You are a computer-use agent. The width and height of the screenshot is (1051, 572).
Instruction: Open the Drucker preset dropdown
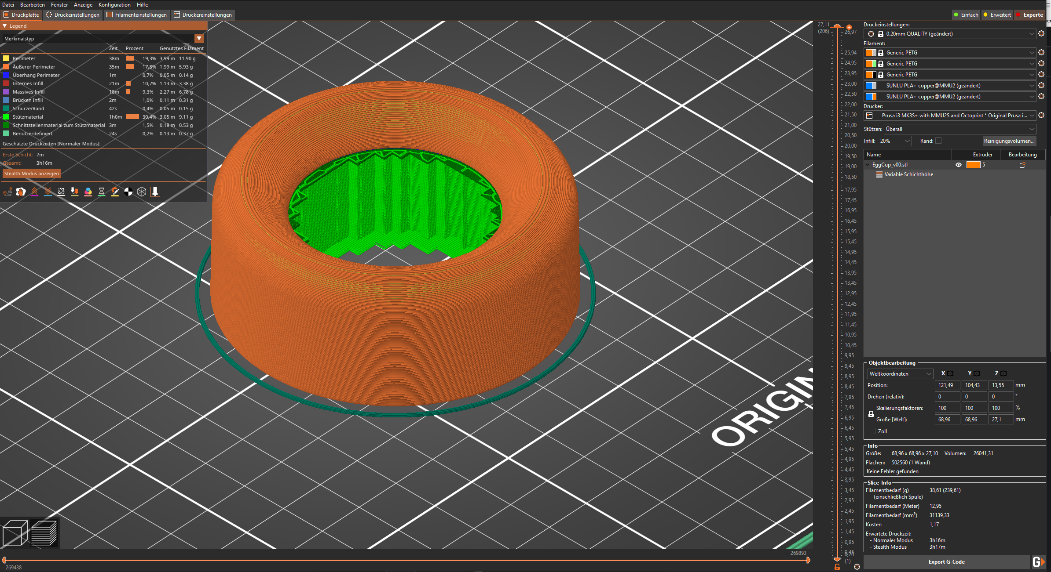(950, 115)
